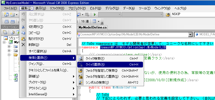Click the フォルダを指定して検索 folder icon

pyautogui.click(x=80, y=71)
